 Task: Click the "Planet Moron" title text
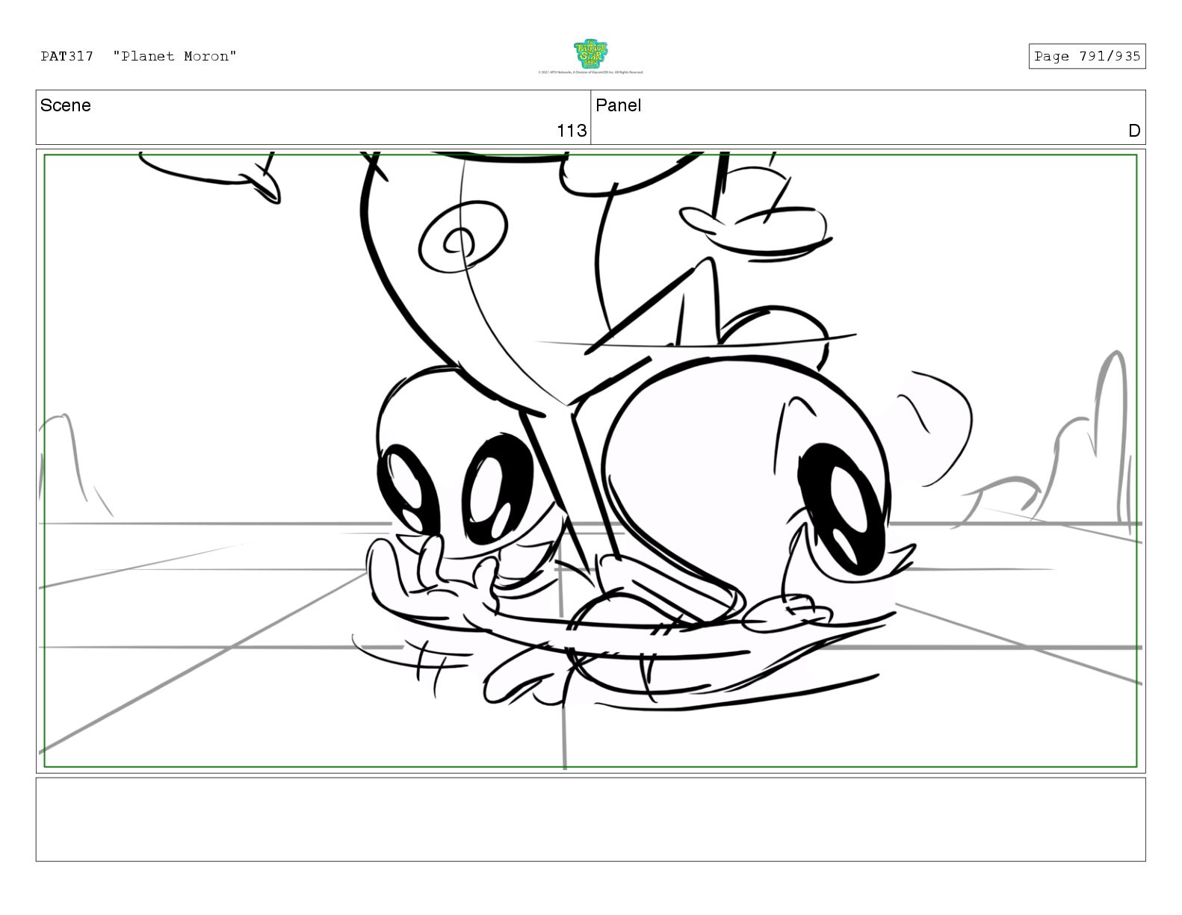175,56
